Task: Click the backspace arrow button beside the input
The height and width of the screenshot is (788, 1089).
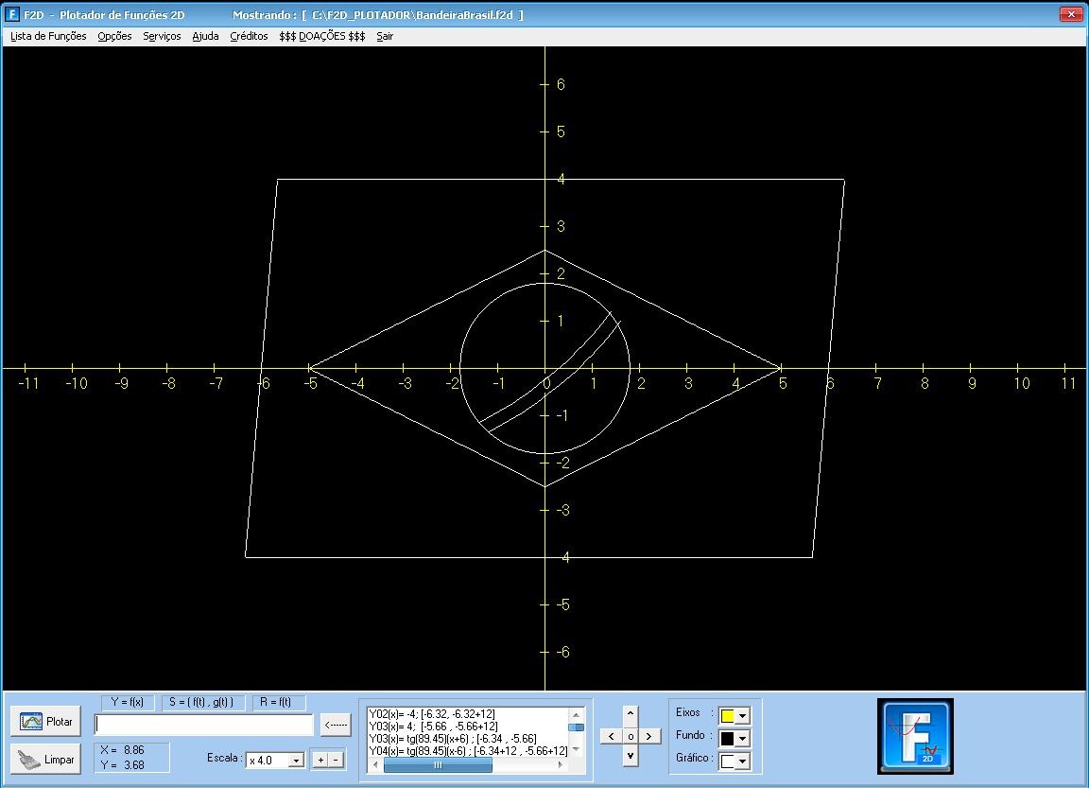Action: click(336, 725)
